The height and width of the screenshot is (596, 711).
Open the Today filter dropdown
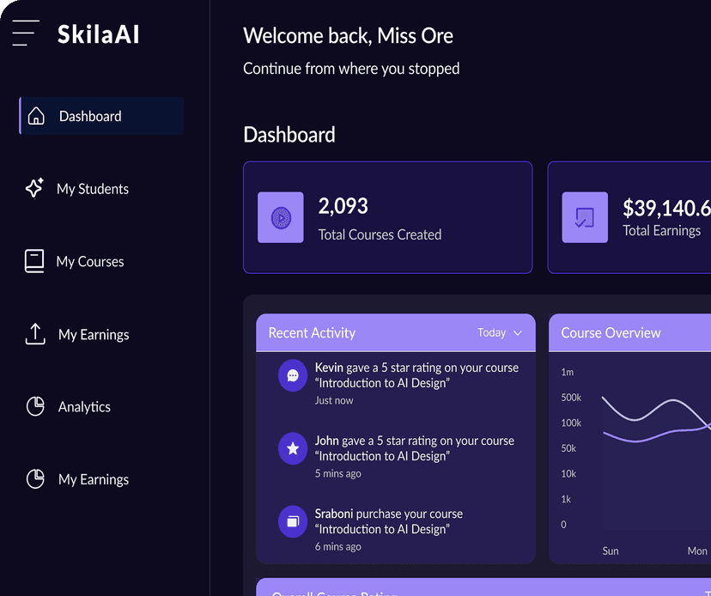click(500, 332)
